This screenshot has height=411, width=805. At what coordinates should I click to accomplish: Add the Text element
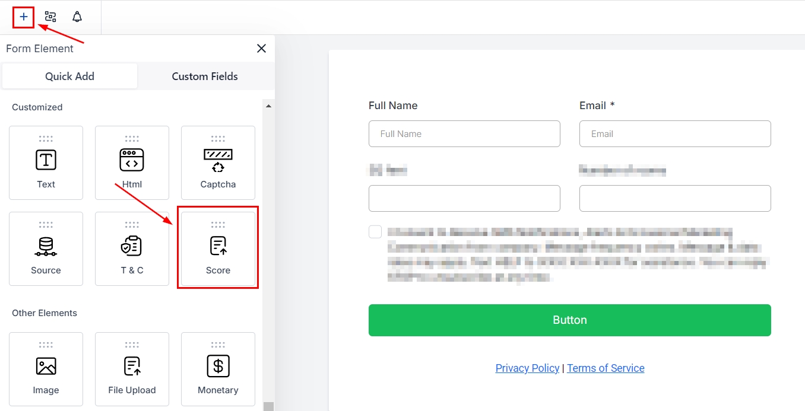(x=46, y=163)
